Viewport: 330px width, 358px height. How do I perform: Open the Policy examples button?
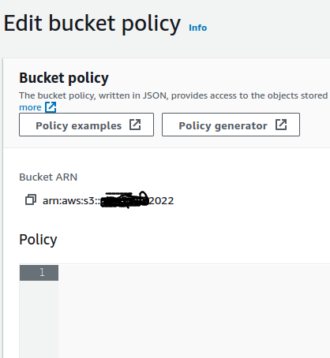pyautogui.click(x=86, y=125)
